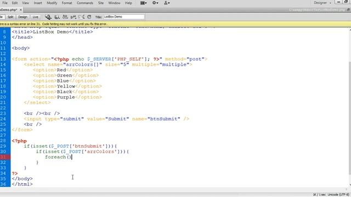Click the Blue option line
This screenshot has width=351, height=197.
(x=64, y=81)
